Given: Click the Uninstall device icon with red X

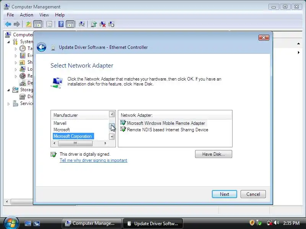Looking at the screenshot, I should 102,24.
